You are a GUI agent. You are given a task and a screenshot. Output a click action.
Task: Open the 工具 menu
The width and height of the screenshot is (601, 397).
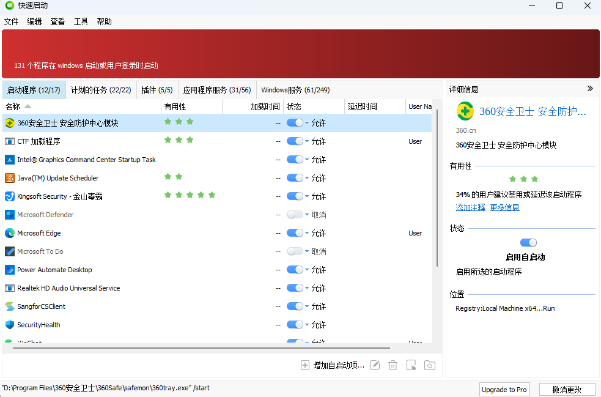click(81, 21)
